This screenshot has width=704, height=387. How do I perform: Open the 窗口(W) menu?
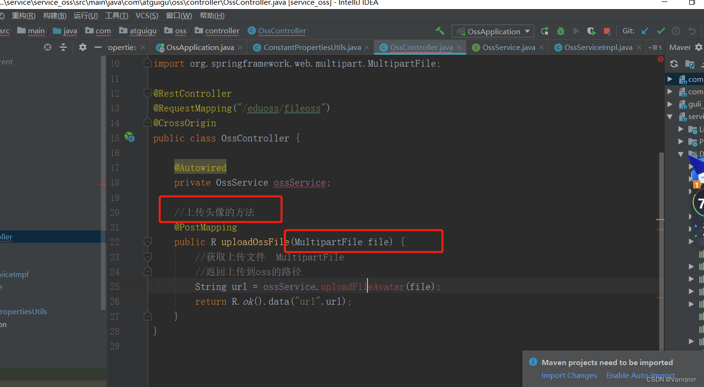point(179,16)
